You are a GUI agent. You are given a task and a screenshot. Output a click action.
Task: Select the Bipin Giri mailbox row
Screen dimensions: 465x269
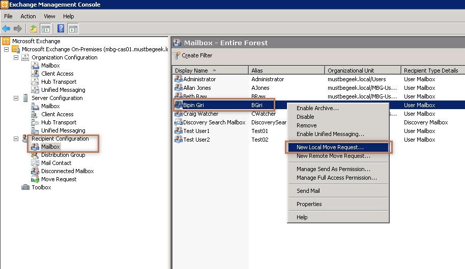tap(319, 105)
